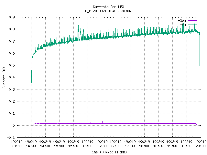Select the -0.1 y-axis tick label

(x=11, y=138)
